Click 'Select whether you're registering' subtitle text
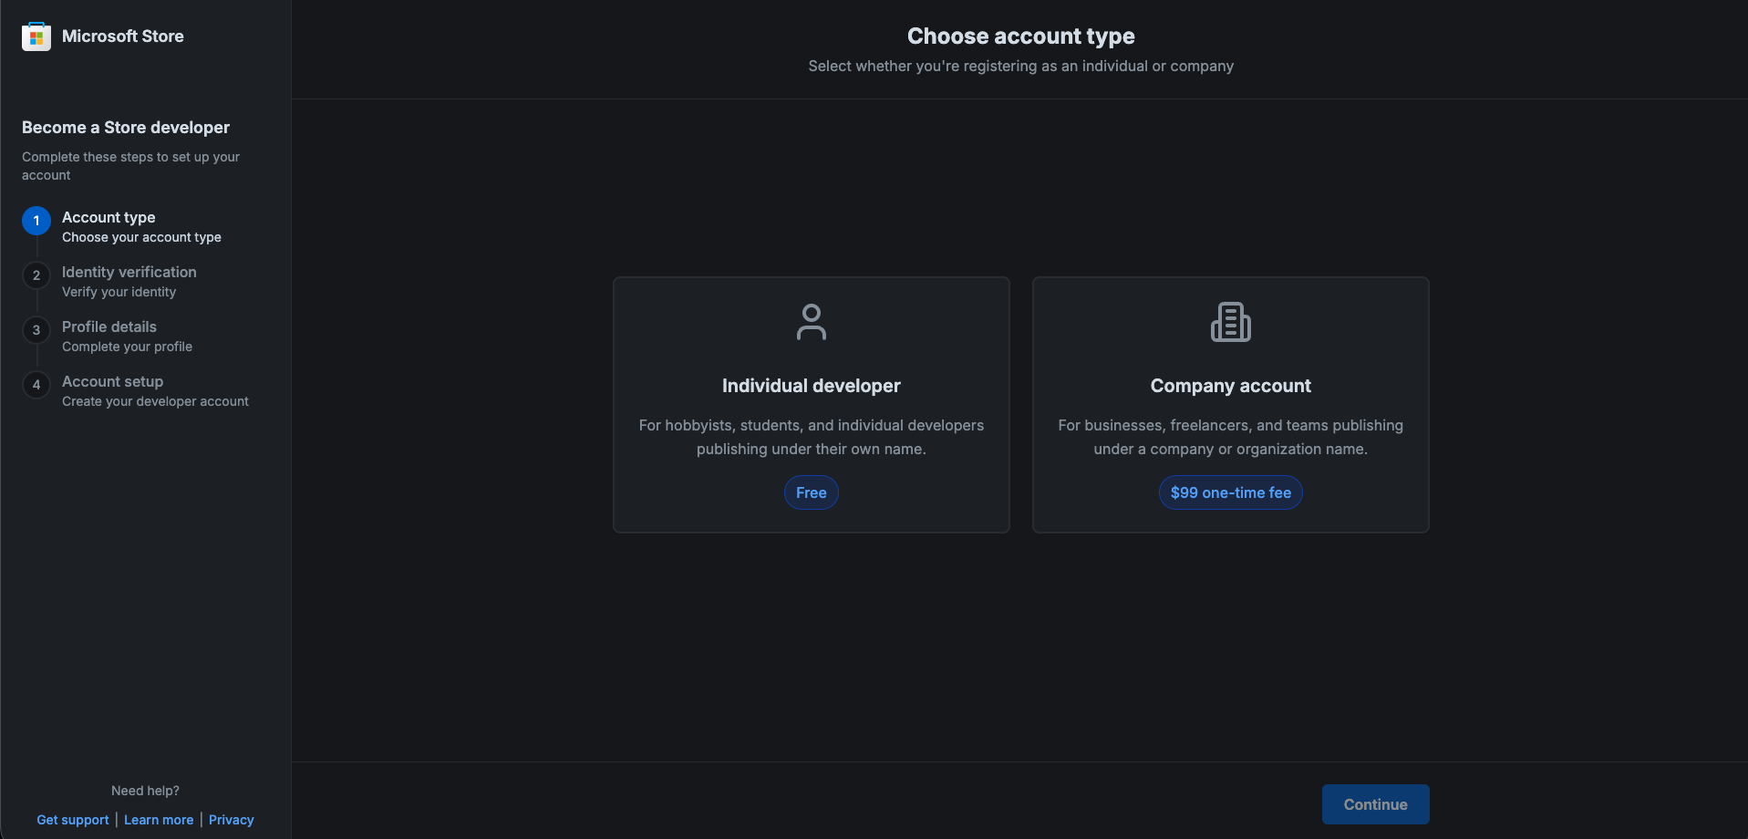 1021,66
